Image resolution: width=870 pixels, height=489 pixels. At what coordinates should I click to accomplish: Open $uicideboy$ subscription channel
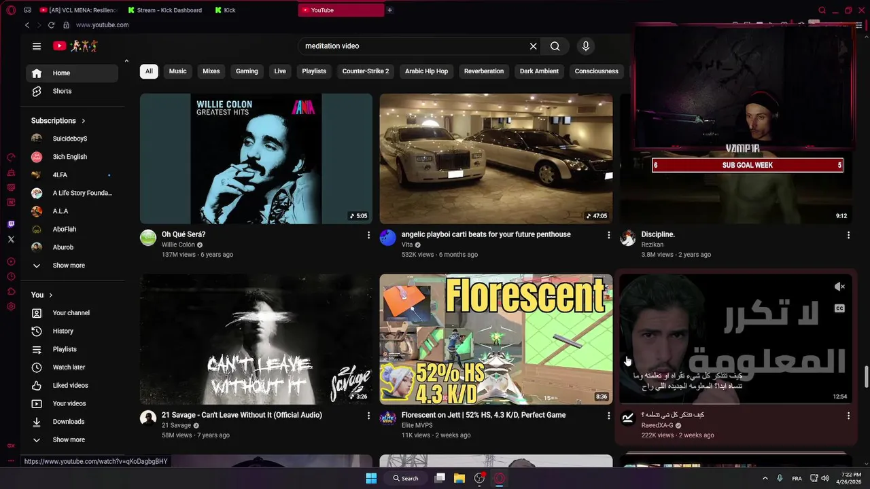[72, 139]
